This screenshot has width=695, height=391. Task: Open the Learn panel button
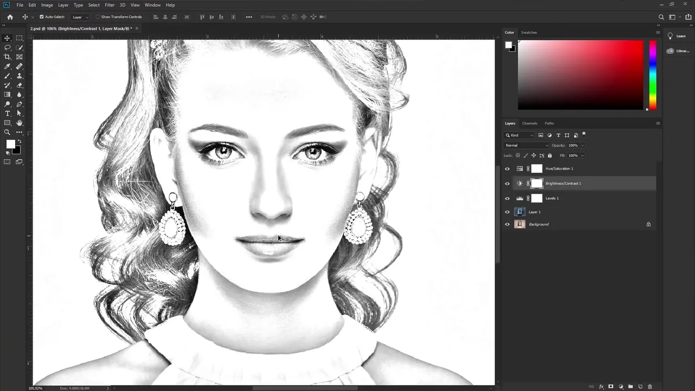pos(677,36)
